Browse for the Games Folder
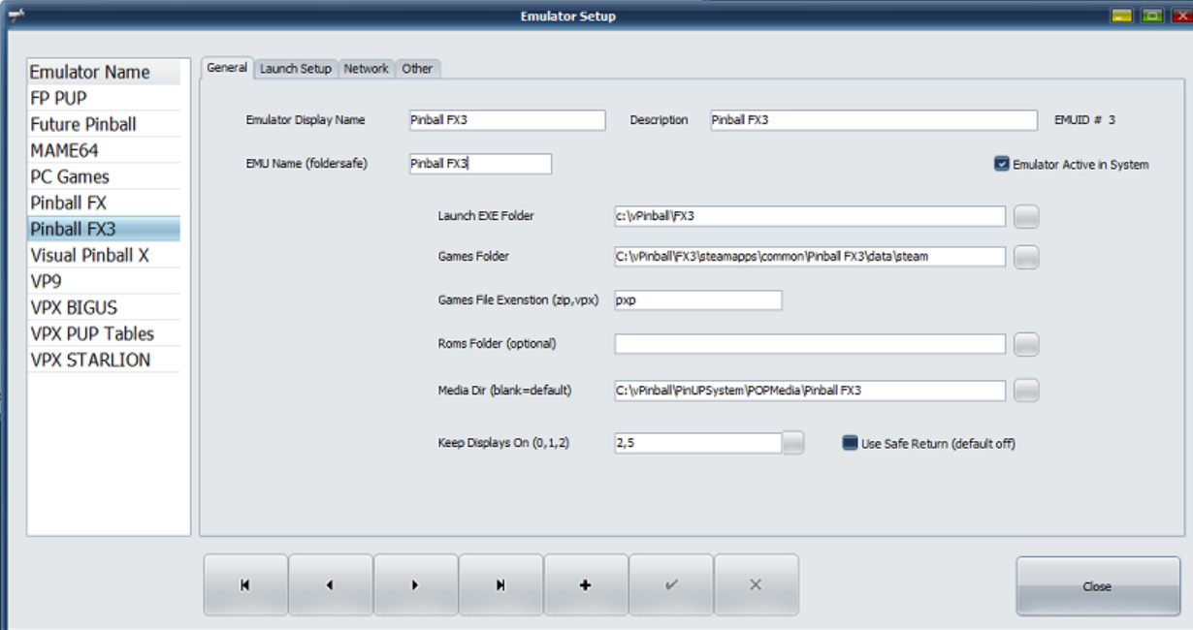The height and width of the screenshot is (630, 1193). click(1026, 257)
